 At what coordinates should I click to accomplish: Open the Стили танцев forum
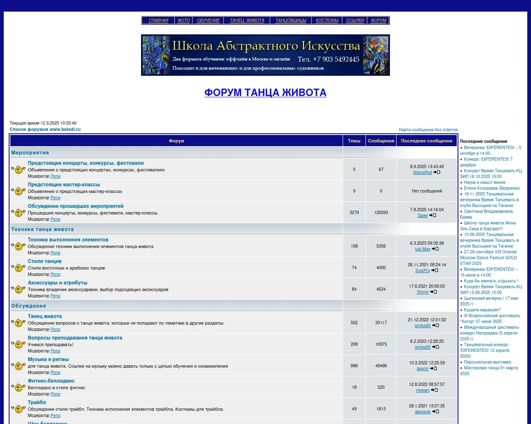coord(44,261)
